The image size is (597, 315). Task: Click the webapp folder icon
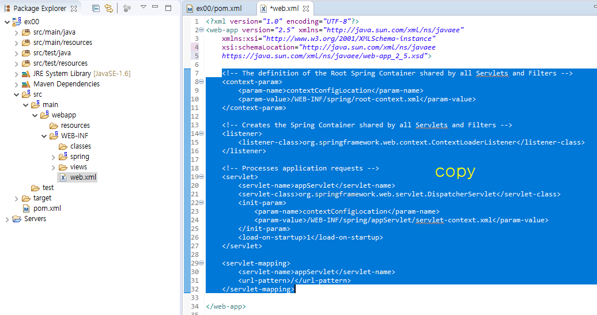[x=44, y=115]
